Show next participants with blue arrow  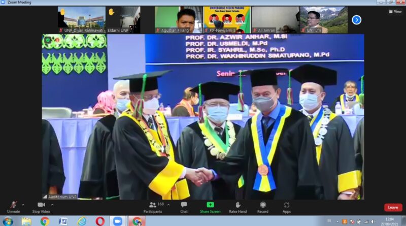pos(356,20)
